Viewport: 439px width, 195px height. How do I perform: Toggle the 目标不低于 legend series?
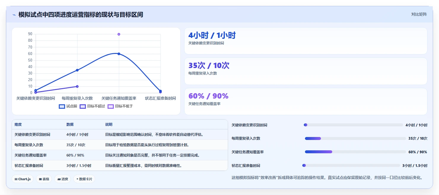120,106
